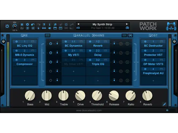Image resolution: width=178 pixels, height=133 pixels.
Task: Add plugin in chain 5 second column
Action: click(98, 81)
